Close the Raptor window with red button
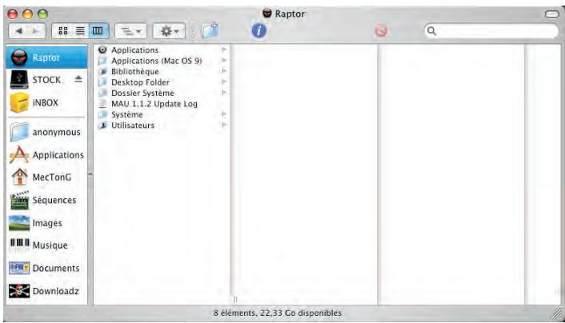 click(x=13, y=14)
